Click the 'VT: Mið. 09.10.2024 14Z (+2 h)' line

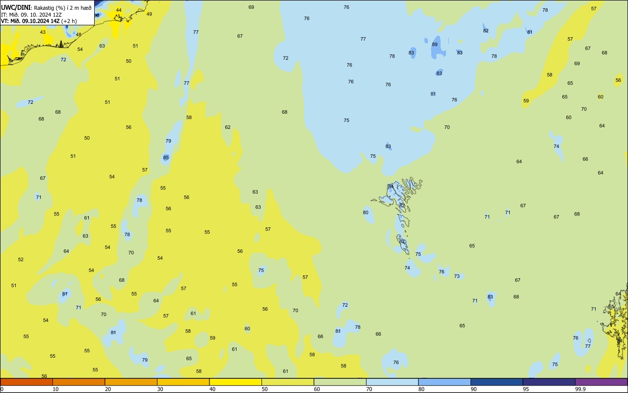[x=39, y=21]
